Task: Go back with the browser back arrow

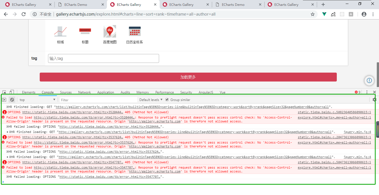Action: coord(6,14)
